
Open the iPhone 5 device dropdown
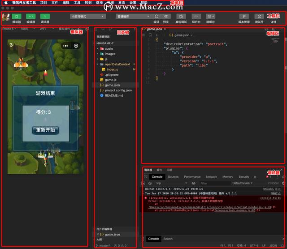point(9,29)
